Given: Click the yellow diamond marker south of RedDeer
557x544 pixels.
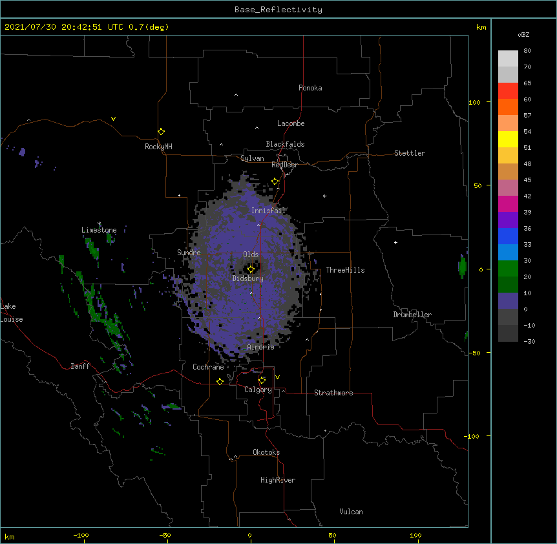Looking at the screenshot, I should click(275, 182).
